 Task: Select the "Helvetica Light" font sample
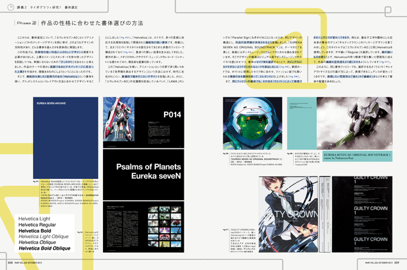34,218
